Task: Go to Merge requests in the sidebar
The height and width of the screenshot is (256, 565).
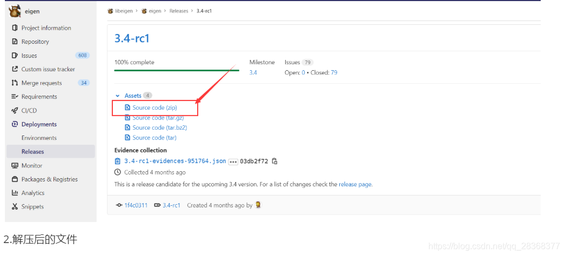Action: 42,83
